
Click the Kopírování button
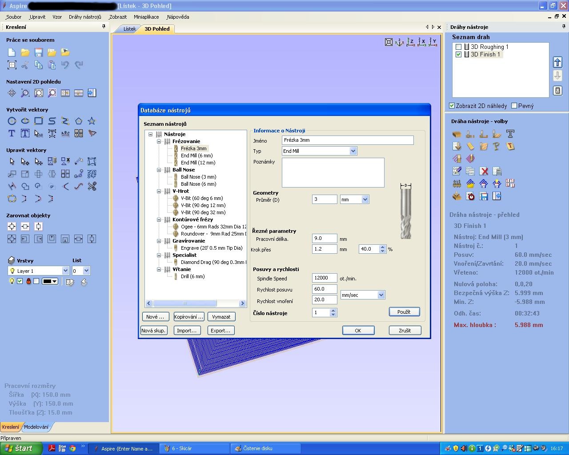pyautogui.click(x=188, y=317)
